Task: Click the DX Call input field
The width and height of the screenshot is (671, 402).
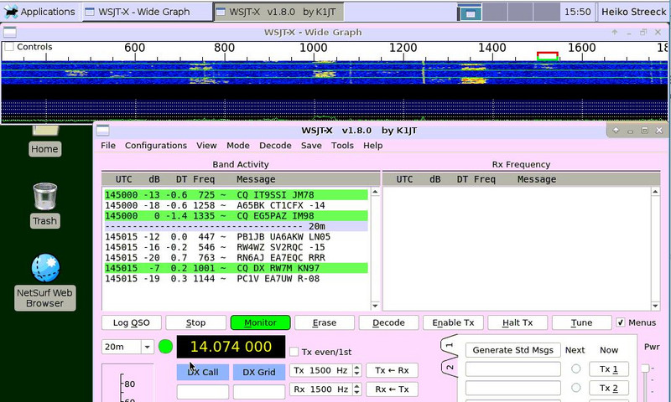Action: click(x=202, y=392)
